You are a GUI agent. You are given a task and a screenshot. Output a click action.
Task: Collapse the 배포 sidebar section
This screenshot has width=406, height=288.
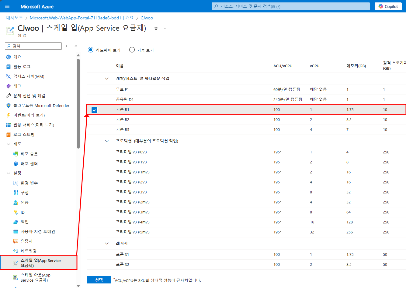click(x=9, y=144)
